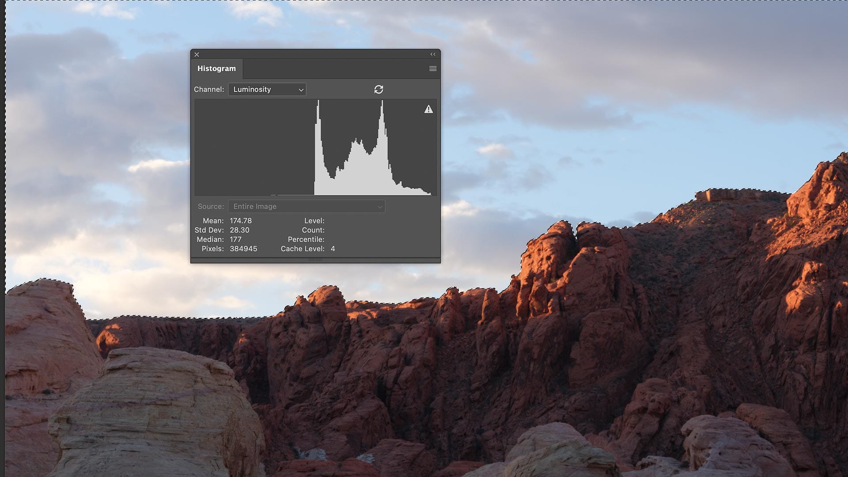Click the Cache Level value 4

click(333, 249)
